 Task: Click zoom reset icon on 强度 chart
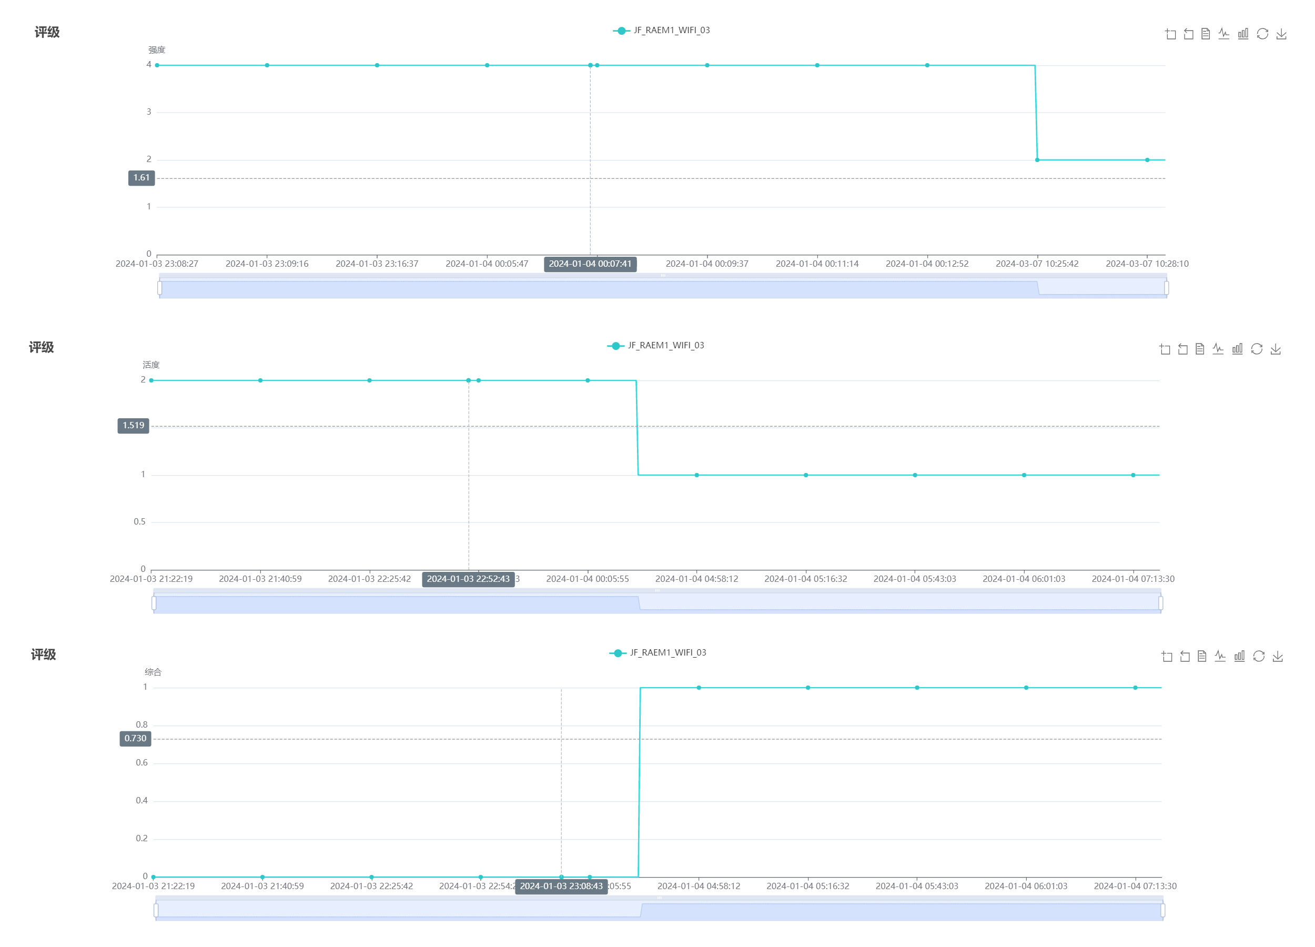1188,34
